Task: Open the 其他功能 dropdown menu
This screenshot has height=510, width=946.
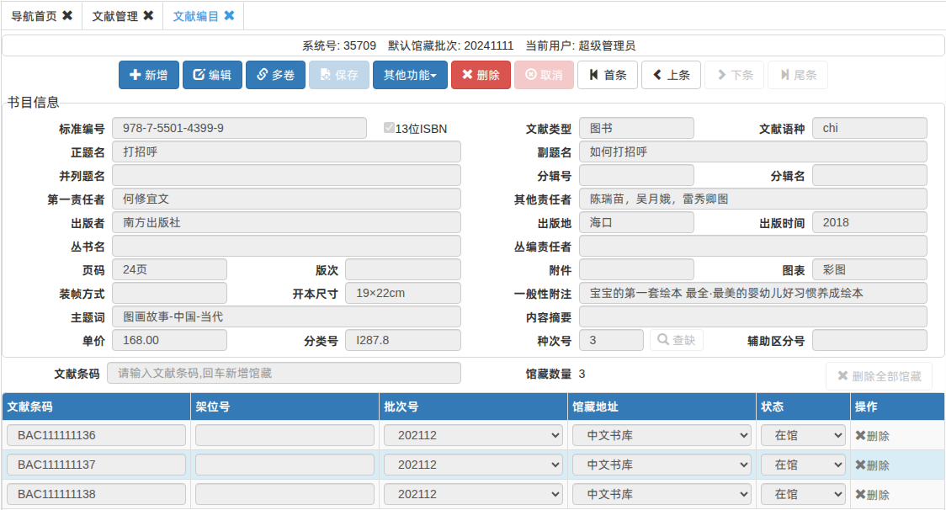Action: click(x=410, y=75)
